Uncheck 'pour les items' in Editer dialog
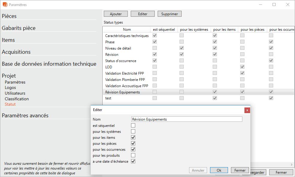 (133, 138)
